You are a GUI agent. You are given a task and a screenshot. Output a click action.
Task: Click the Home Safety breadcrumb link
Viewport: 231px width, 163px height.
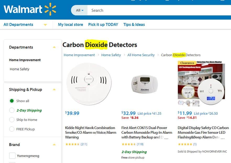point(111,55)
